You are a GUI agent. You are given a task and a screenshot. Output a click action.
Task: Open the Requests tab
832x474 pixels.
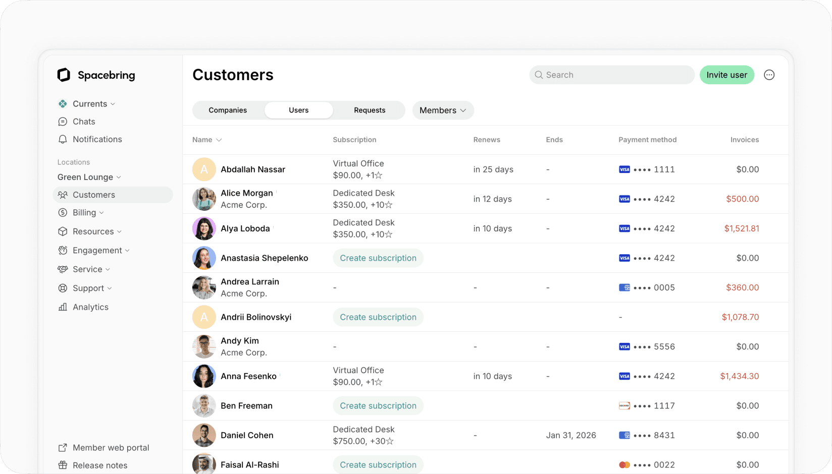(369, 110)
